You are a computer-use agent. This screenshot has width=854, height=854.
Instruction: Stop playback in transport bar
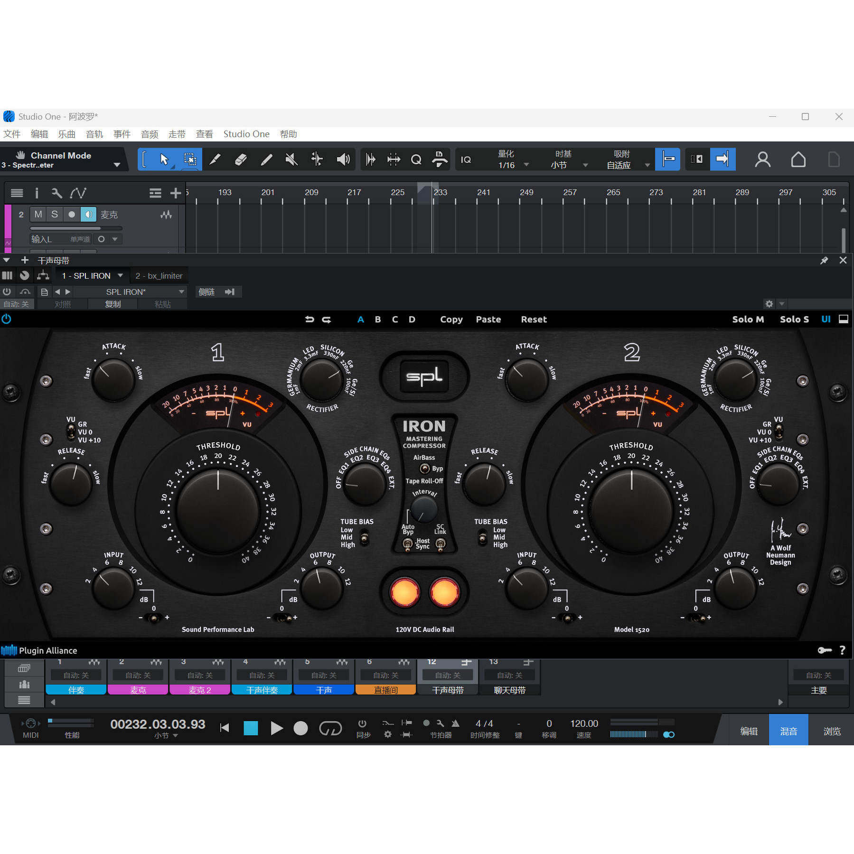(251, 728)
